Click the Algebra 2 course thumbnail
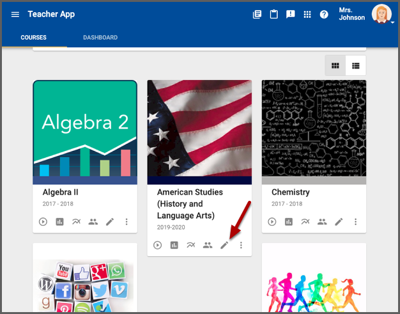 tap(85, 132)
